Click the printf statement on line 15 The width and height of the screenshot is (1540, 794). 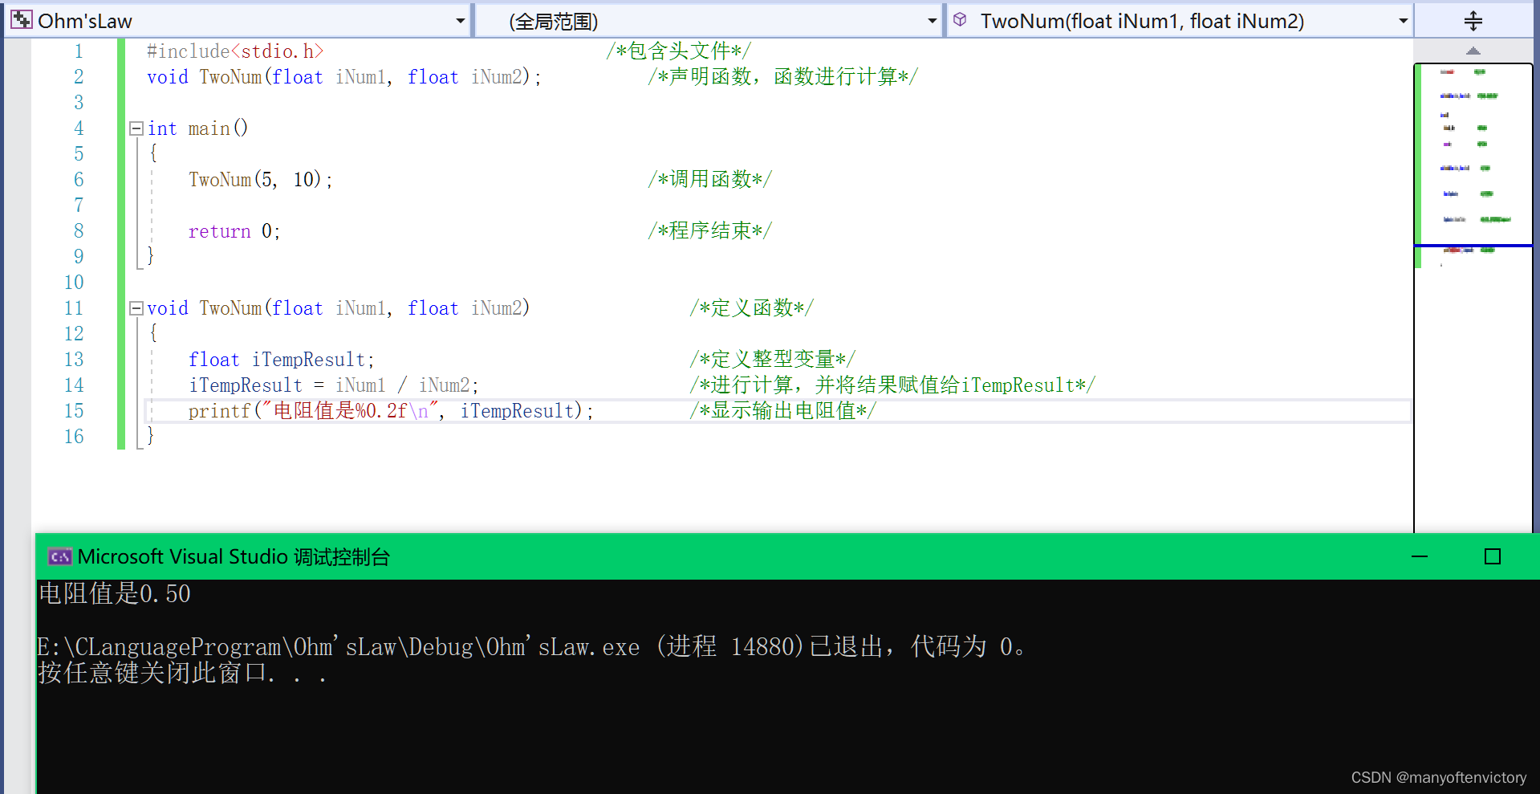click(x=392, y=411)
